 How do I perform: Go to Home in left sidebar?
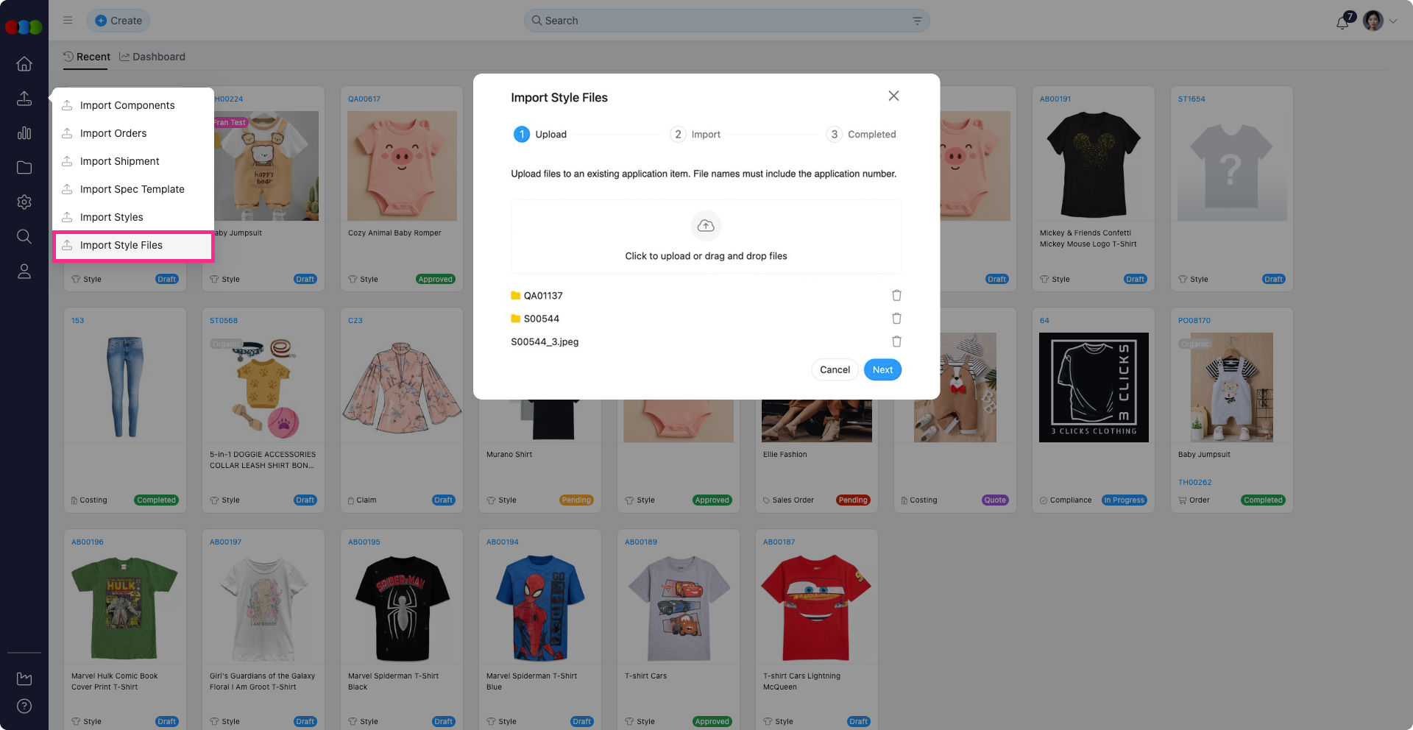pos(24,64)
